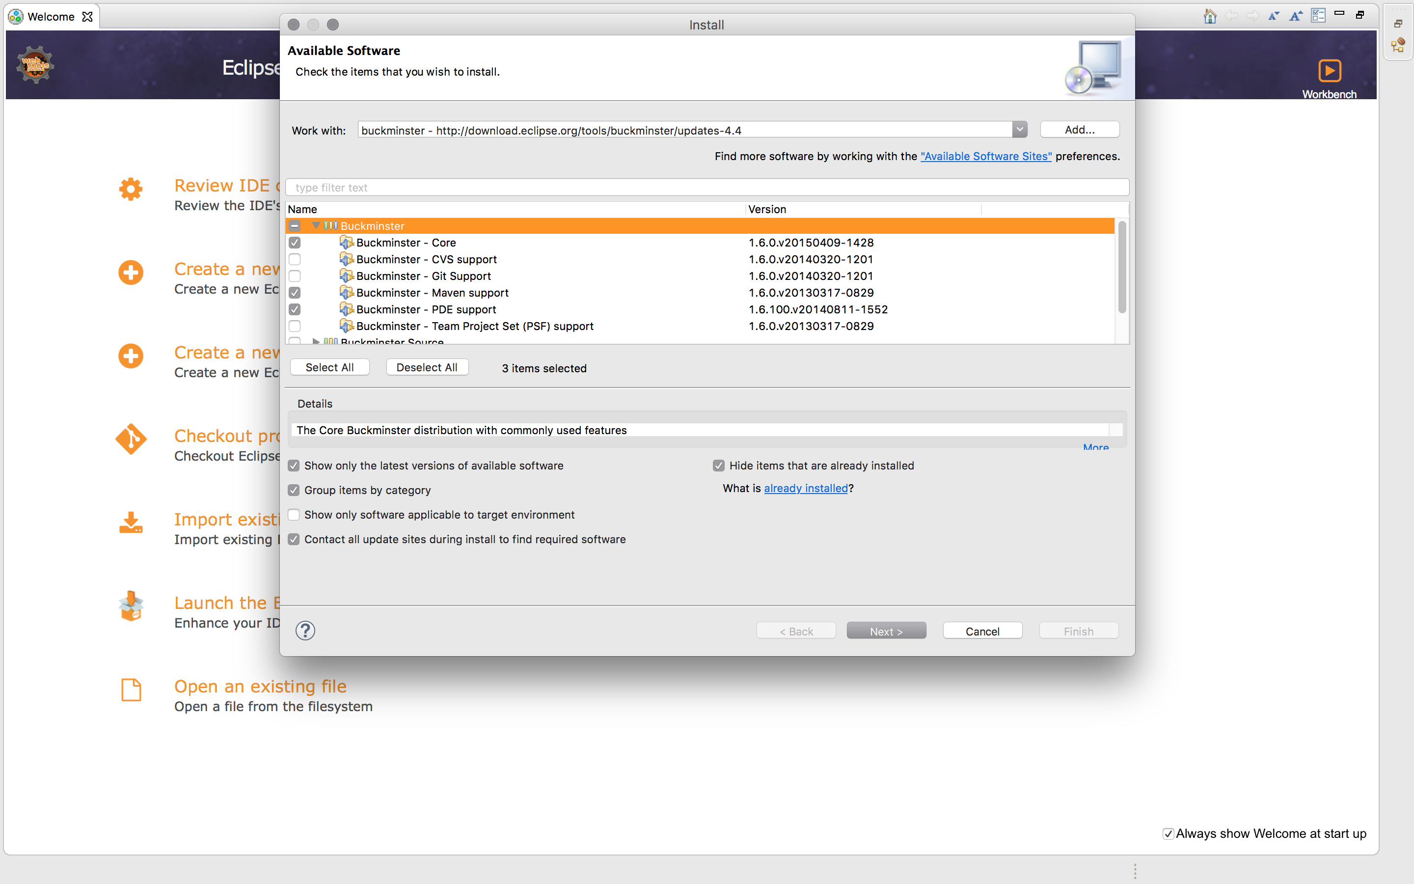This screenshot has height=884, width=1414.
Task: Minimize the Welcome view
Action: click(1339, 13)
